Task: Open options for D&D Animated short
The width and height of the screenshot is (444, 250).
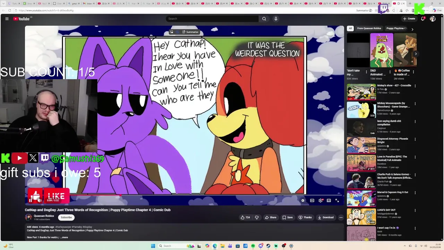Action: (x=390, y=72)
